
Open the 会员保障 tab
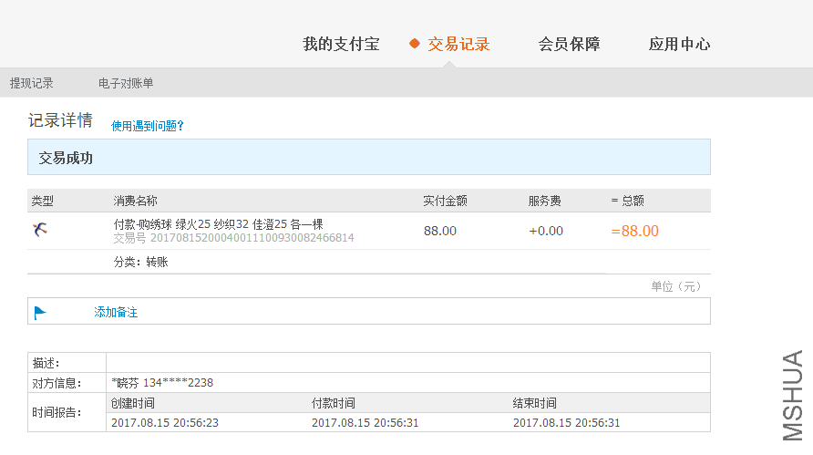coord(570,44)
